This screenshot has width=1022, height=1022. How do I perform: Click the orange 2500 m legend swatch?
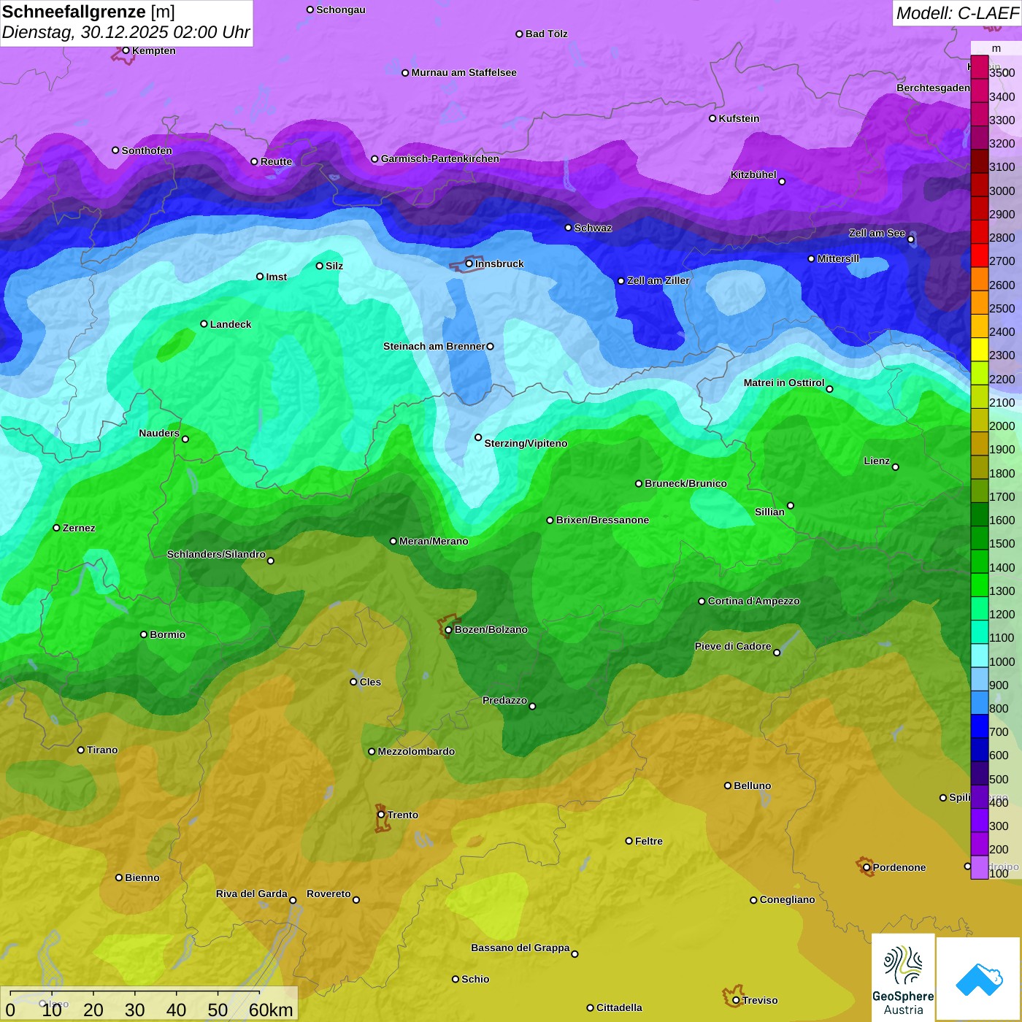point(980,303)
